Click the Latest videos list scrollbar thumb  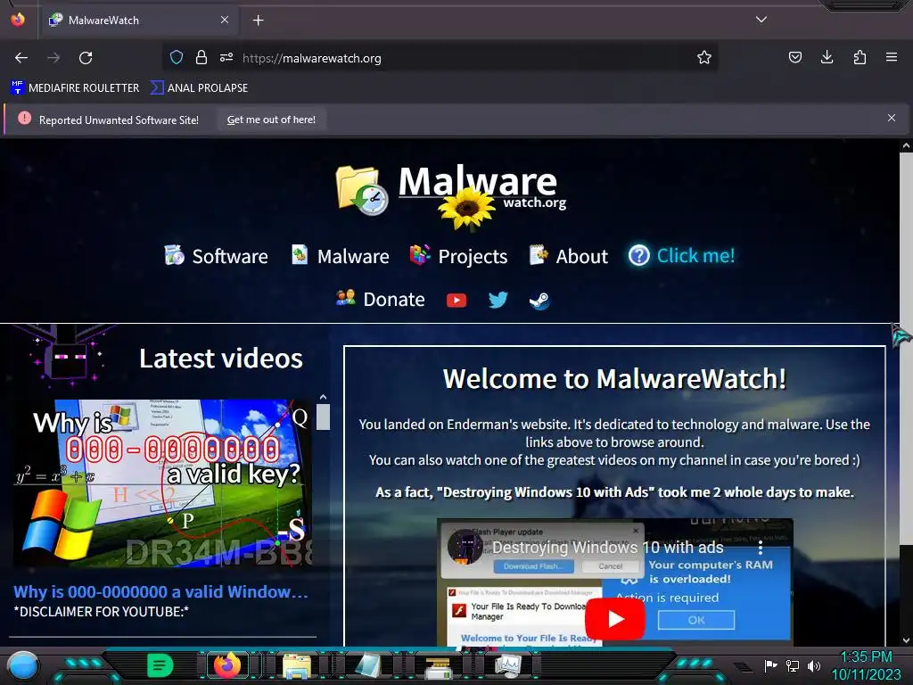(x=323, y=417)
